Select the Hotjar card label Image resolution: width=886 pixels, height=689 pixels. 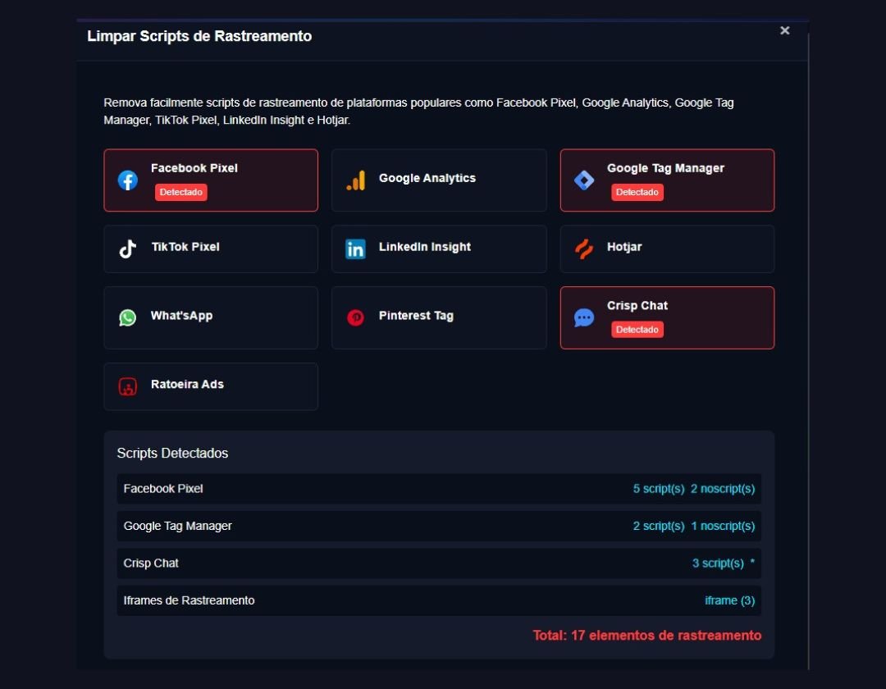click(x=624, y=247)
